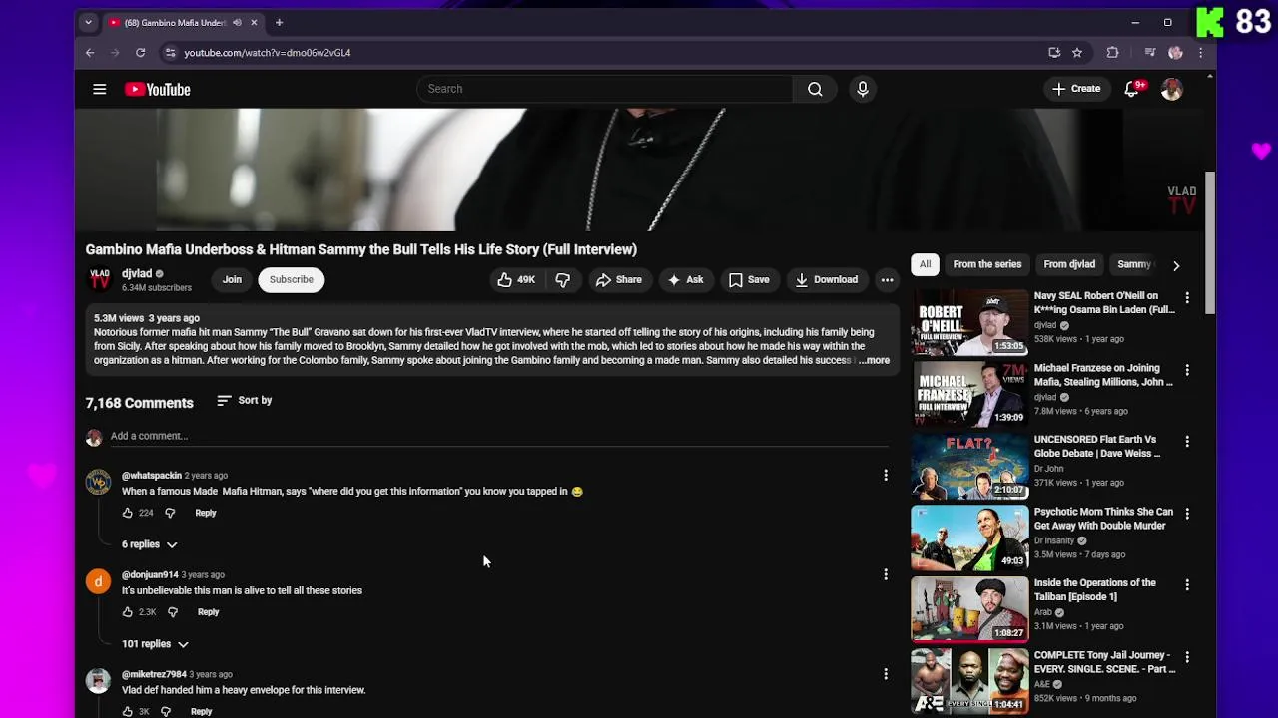The height and width of the screenshot is (718, 1278).
Task: Subscribe to djvlad channel
Action: tap(292, 280)
